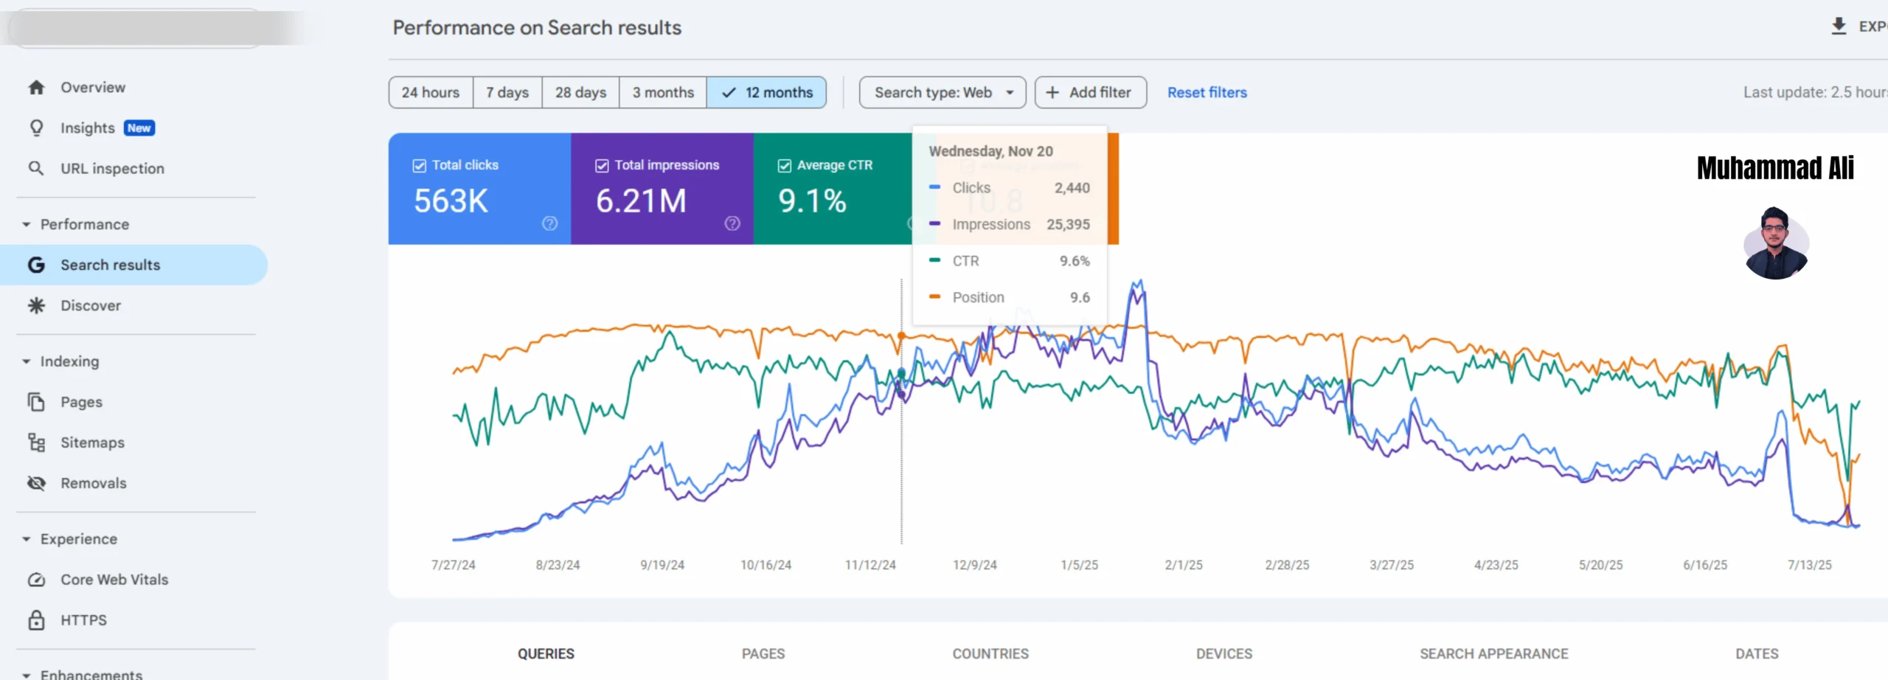Click the Export download icon
Image resolution: width=1888 pixels, height=680 pixels.
point(1839,27)
